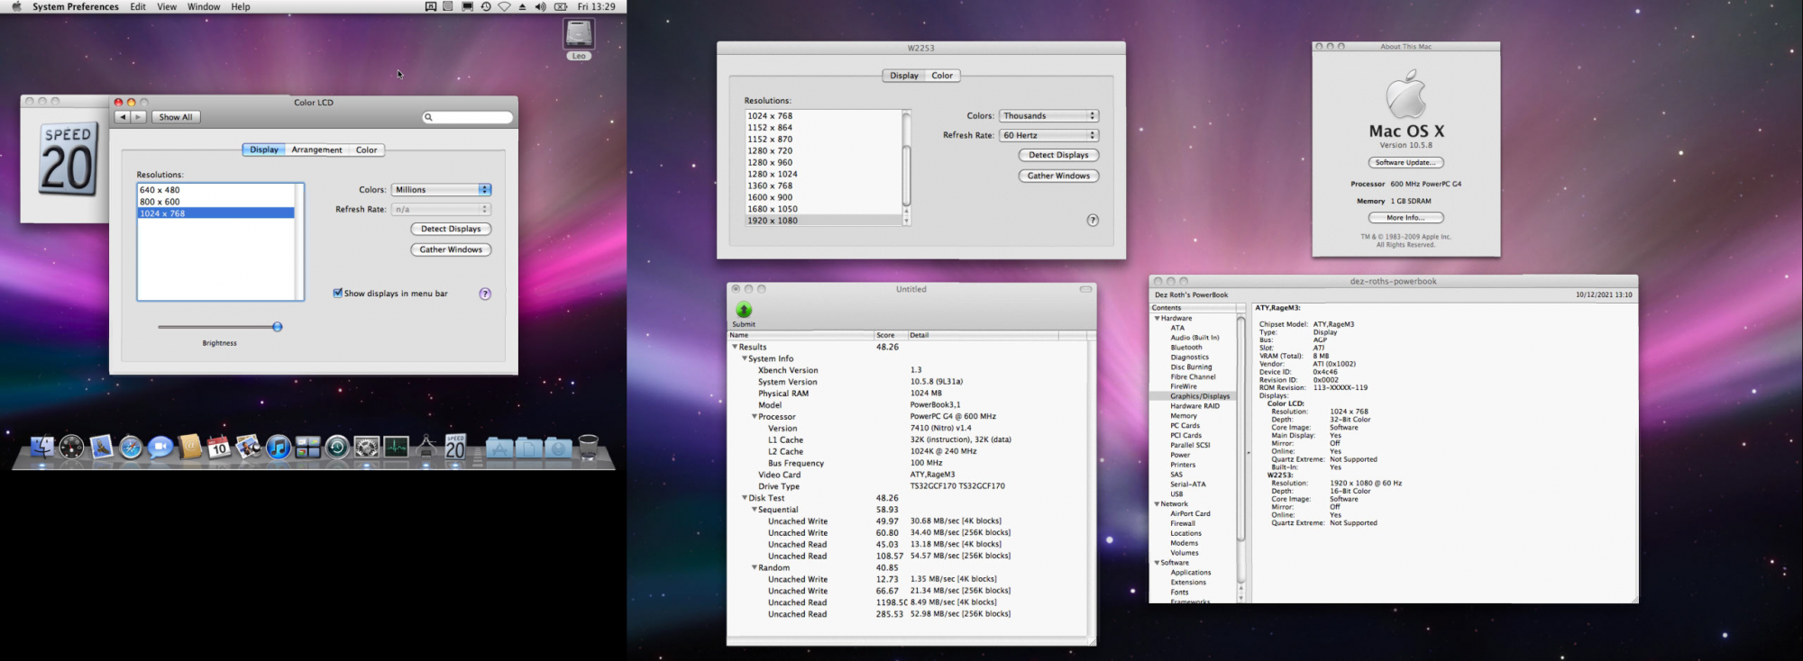Image resolution: width=1803 pixels, height=661 pixels.
Task: Open the View menu
Action: coord(167,6)
